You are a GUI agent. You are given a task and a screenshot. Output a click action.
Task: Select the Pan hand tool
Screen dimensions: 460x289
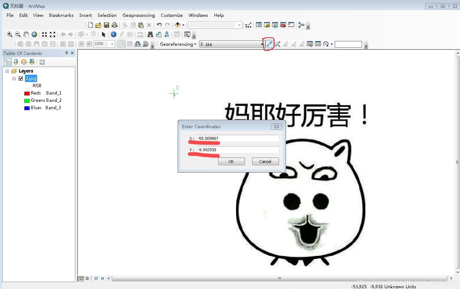point(26,34)
